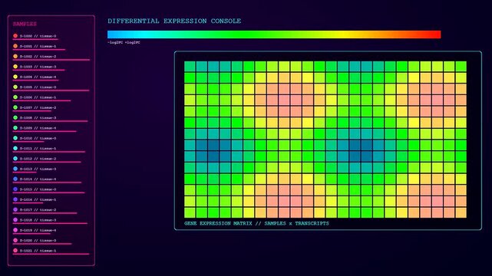The image size is (492, 276).
Task: Pick the pink dot beside S-1019
Action: point(15,230)
